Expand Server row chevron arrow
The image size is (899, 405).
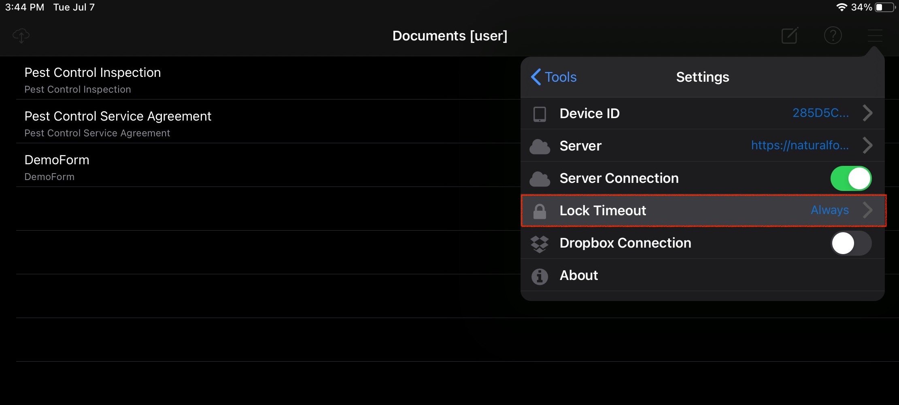(867, 145)
